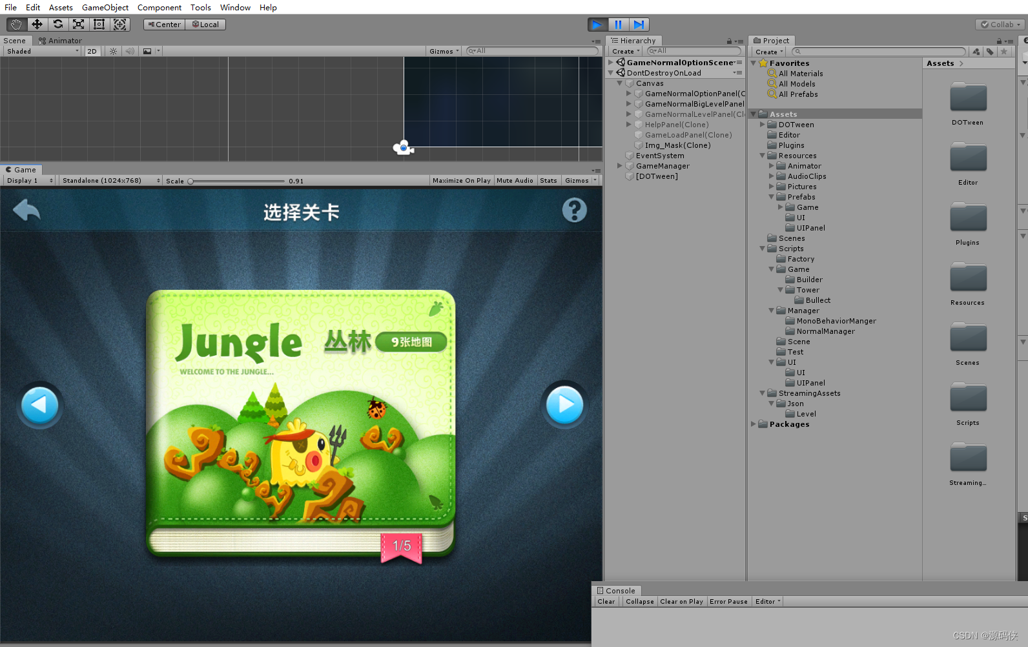Open the Plugins folder icon in Assets grid
The image size is (1028, 647).
point(968,218)
